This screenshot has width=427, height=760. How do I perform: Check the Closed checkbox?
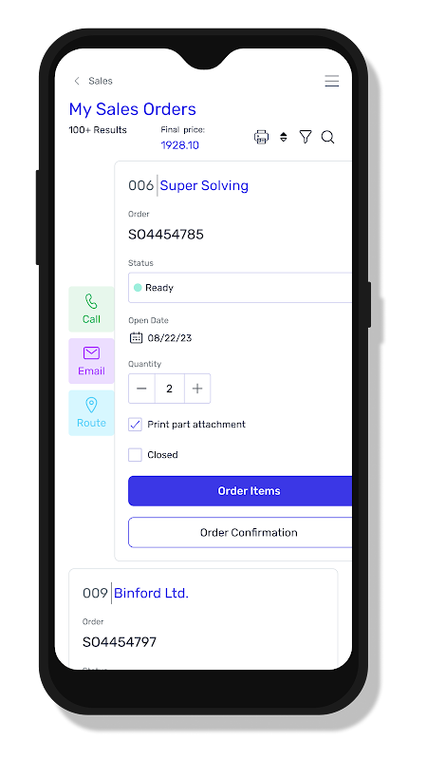click(x=135, y=455)
